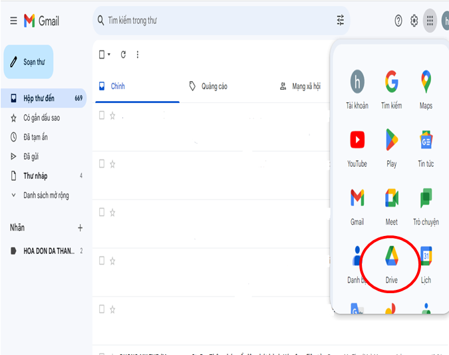
Task: Open Trò chuyện chat app
Action: 426,207
